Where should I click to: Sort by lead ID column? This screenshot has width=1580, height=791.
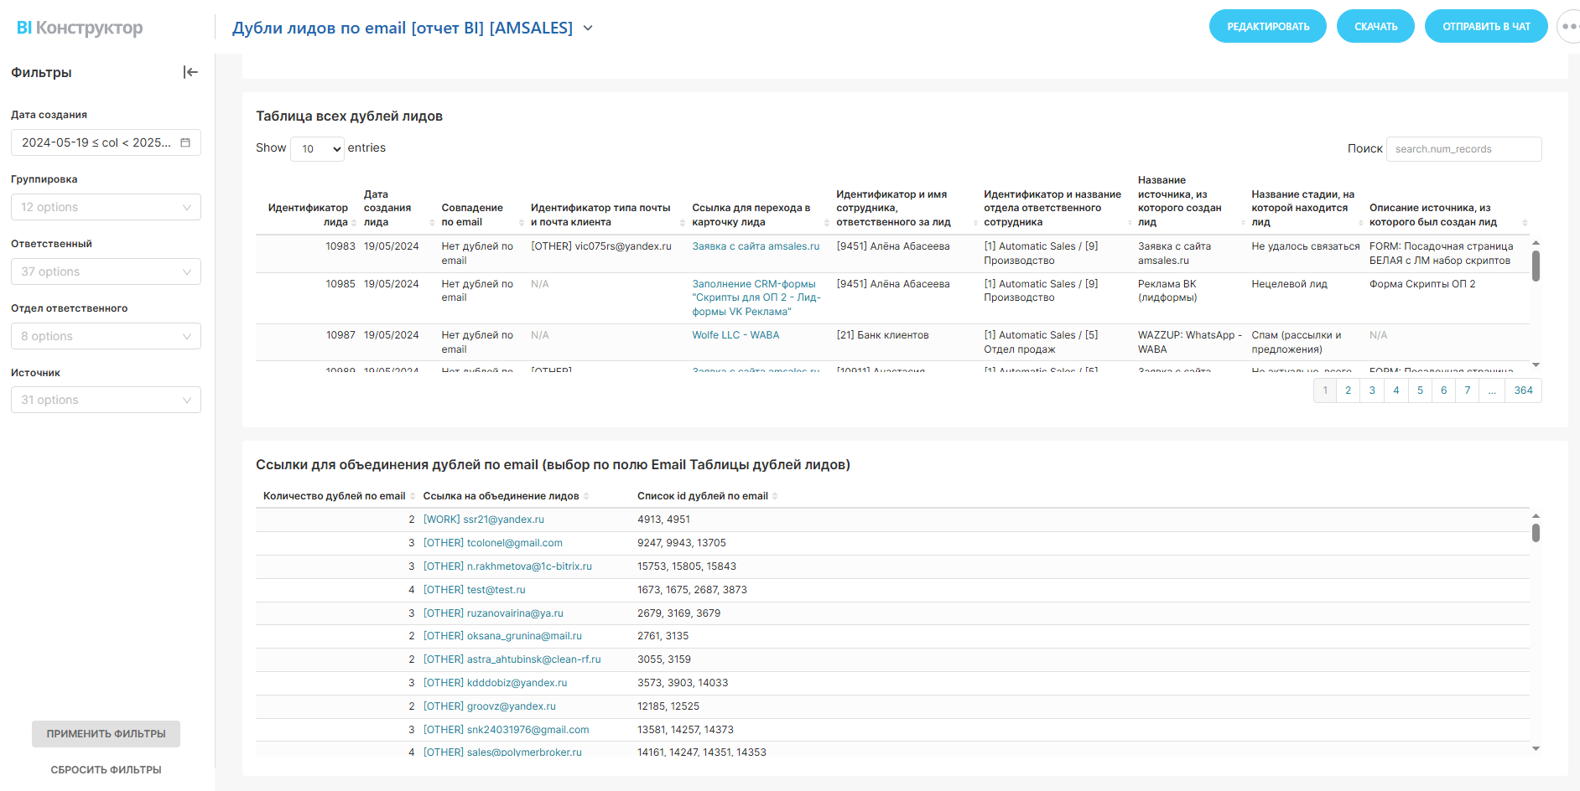pos(354,223)
